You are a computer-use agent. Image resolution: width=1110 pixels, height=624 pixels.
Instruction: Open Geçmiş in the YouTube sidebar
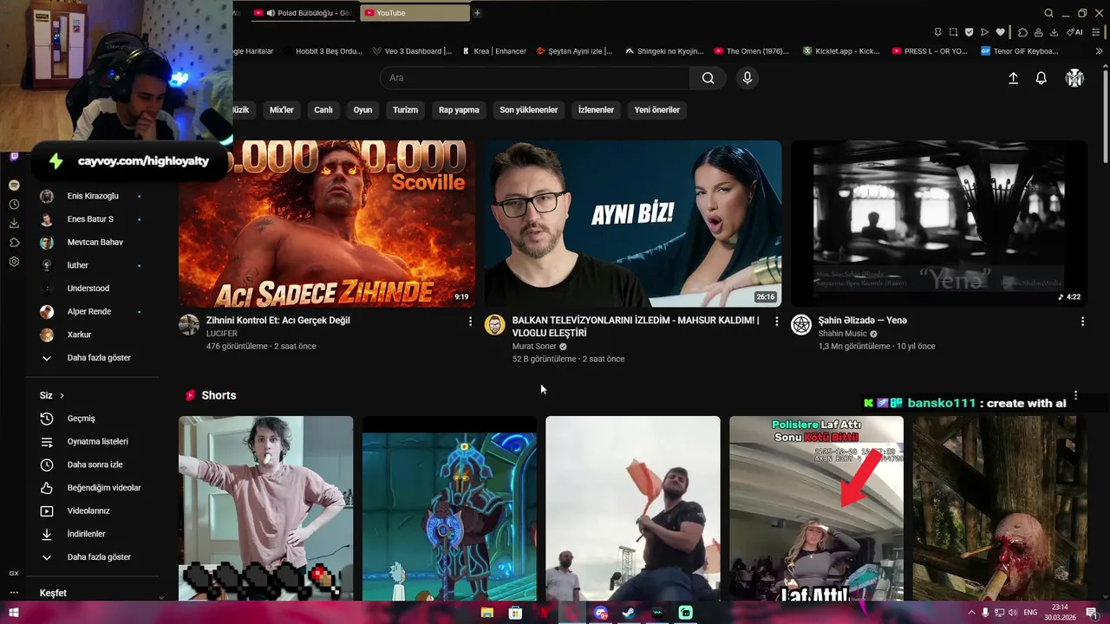pos(92,419)
